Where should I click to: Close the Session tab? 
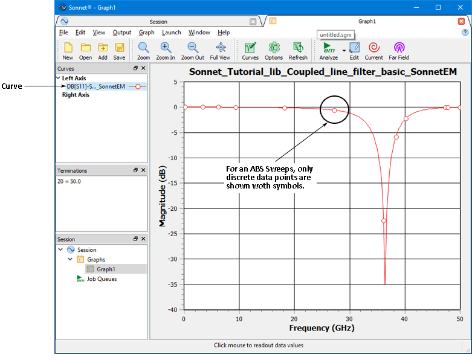253,22
